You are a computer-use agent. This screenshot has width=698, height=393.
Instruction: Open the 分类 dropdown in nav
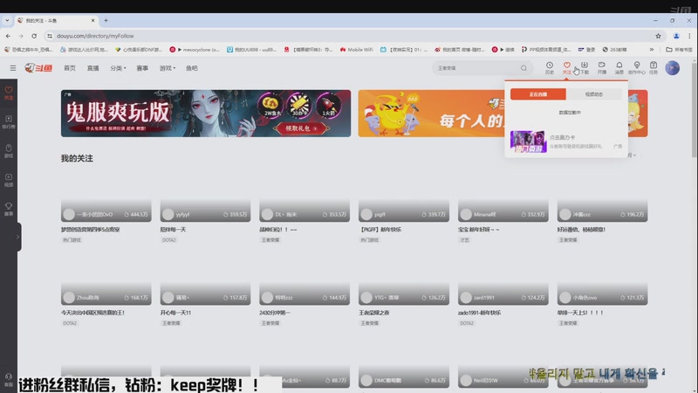click(118, 68)
